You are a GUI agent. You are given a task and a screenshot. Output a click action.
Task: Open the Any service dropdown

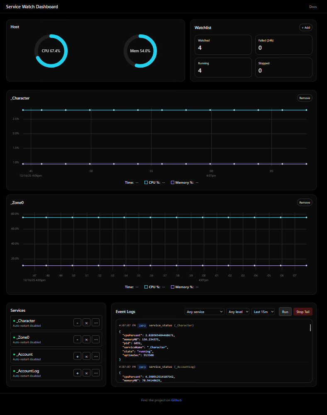[x=205, y=312]
